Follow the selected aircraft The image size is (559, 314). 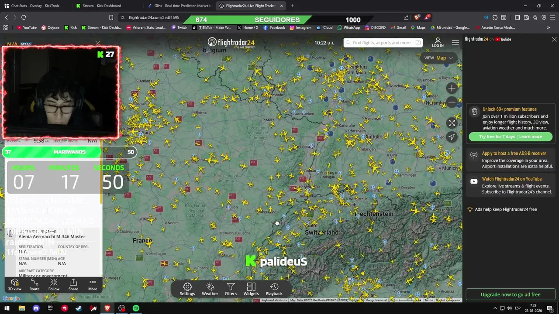point(54,285)
